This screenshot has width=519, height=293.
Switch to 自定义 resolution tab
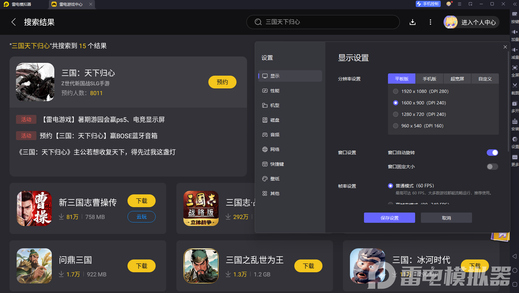(485, 79)
